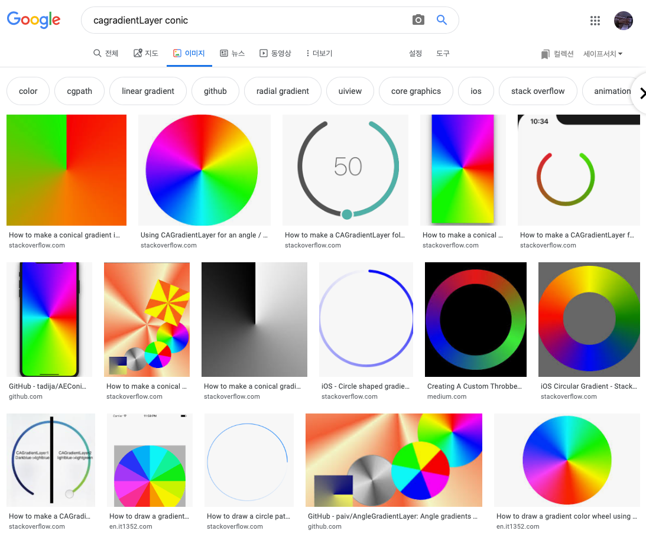Click github.com source under tadija result
646x534 pixels.
[25, 396]
